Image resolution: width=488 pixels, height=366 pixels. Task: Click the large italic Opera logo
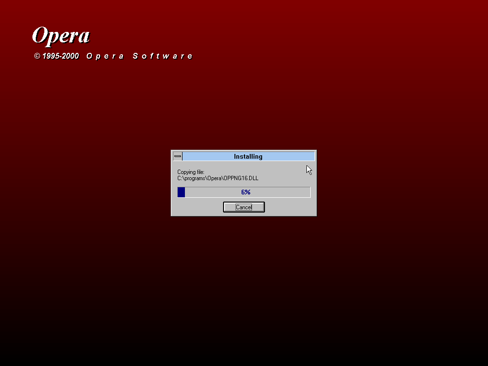click(61, 36)
